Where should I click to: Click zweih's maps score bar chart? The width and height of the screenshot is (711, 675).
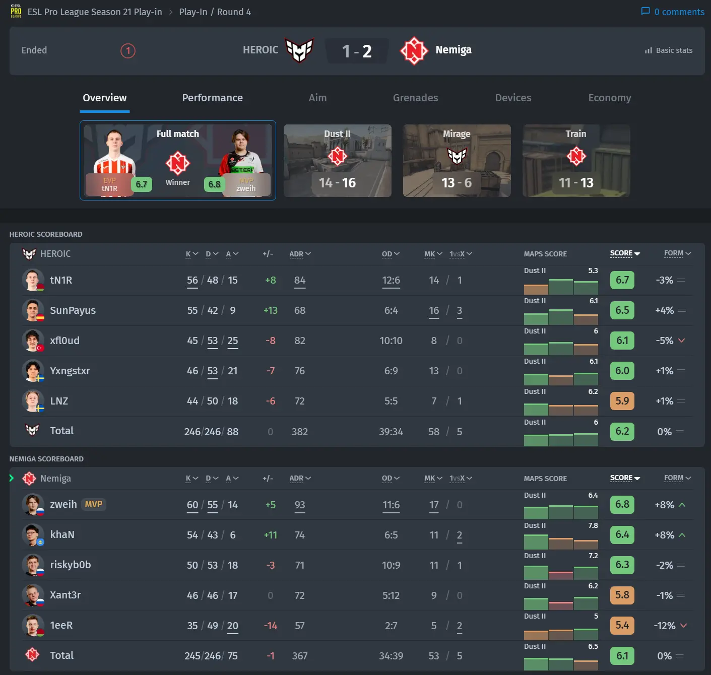pyautogui.click(x=561, y=511)
